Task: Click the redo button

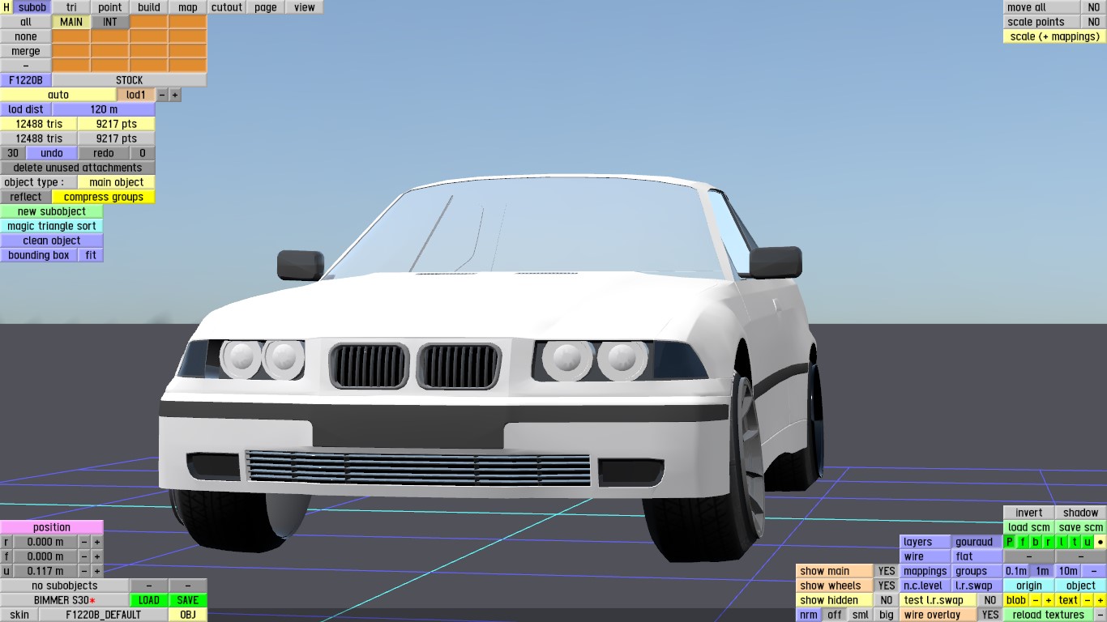Action: 104,153
